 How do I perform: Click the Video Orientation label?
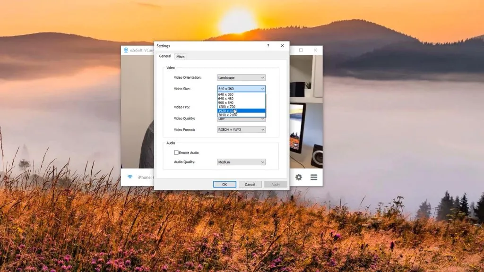point(187,77)
